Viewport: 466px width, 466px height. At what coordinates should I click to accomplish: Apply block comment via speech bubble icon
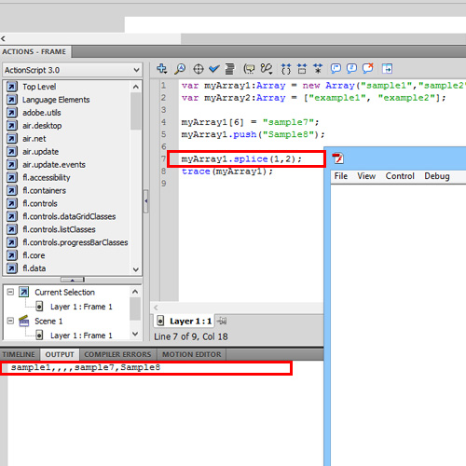(336, 68)
